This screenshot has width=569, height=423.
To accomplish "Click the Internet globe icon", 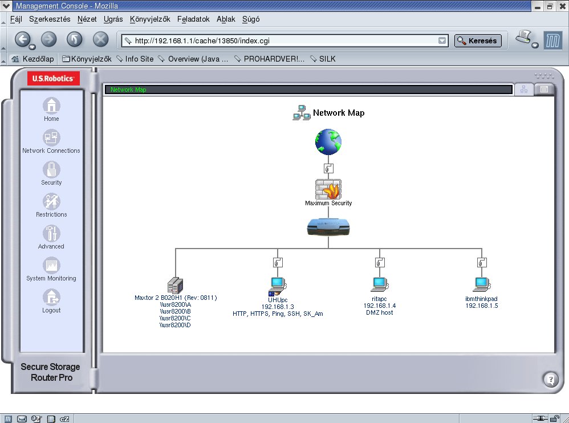I will 328,142.
